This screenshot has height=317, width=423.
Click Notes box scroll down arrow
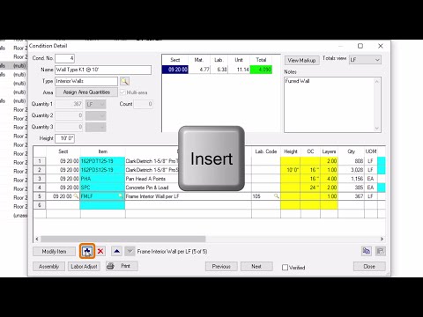(x=377, y=129)
